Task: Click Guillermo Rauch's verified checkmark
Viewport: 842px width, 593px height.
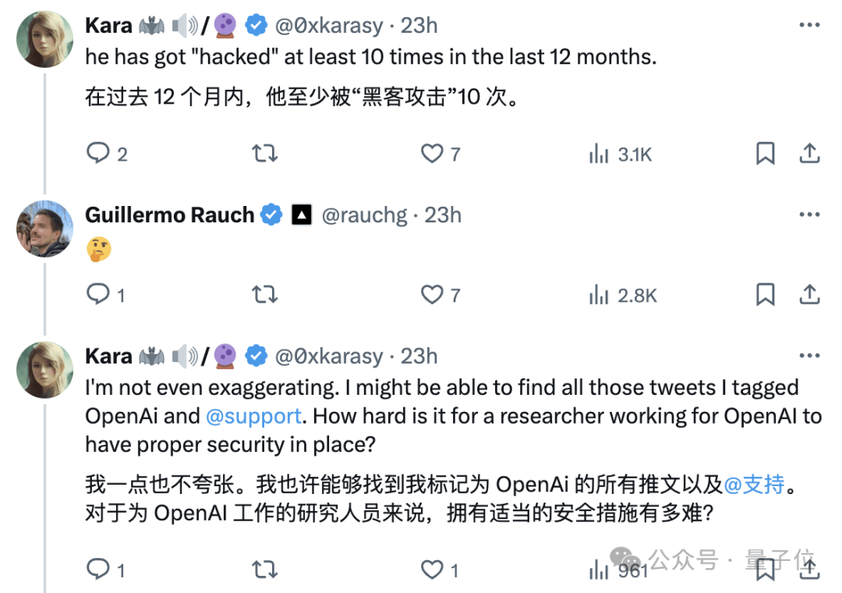Action: point(271,215)
